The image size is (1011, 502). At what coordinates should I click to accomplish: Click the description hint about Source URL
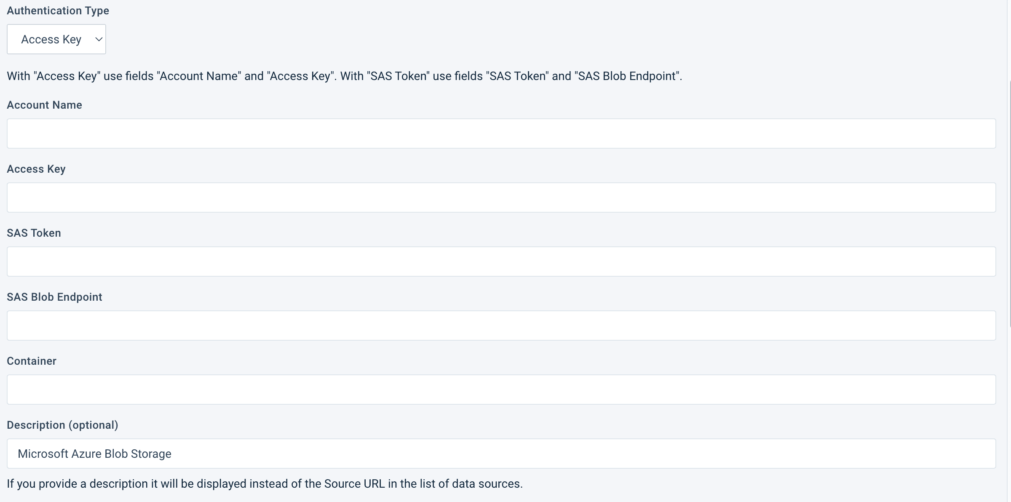pyautogui.click(x=265, y=483)
